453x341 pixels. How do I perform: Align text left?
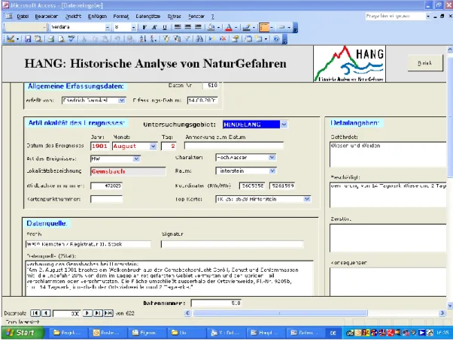click(x=178, y=27)
